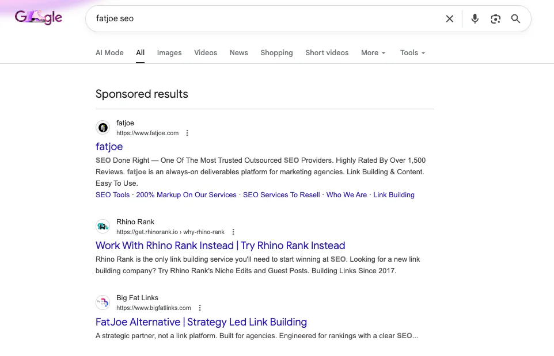Open SEO Services To Resell sitelink
554x356 pixels.
(281, 195)
